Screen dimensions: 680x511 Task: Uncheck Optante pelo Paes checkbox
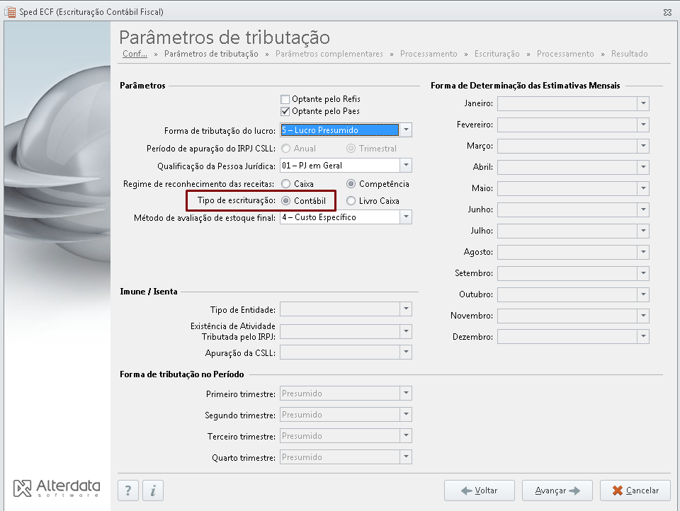coord(285,111)
